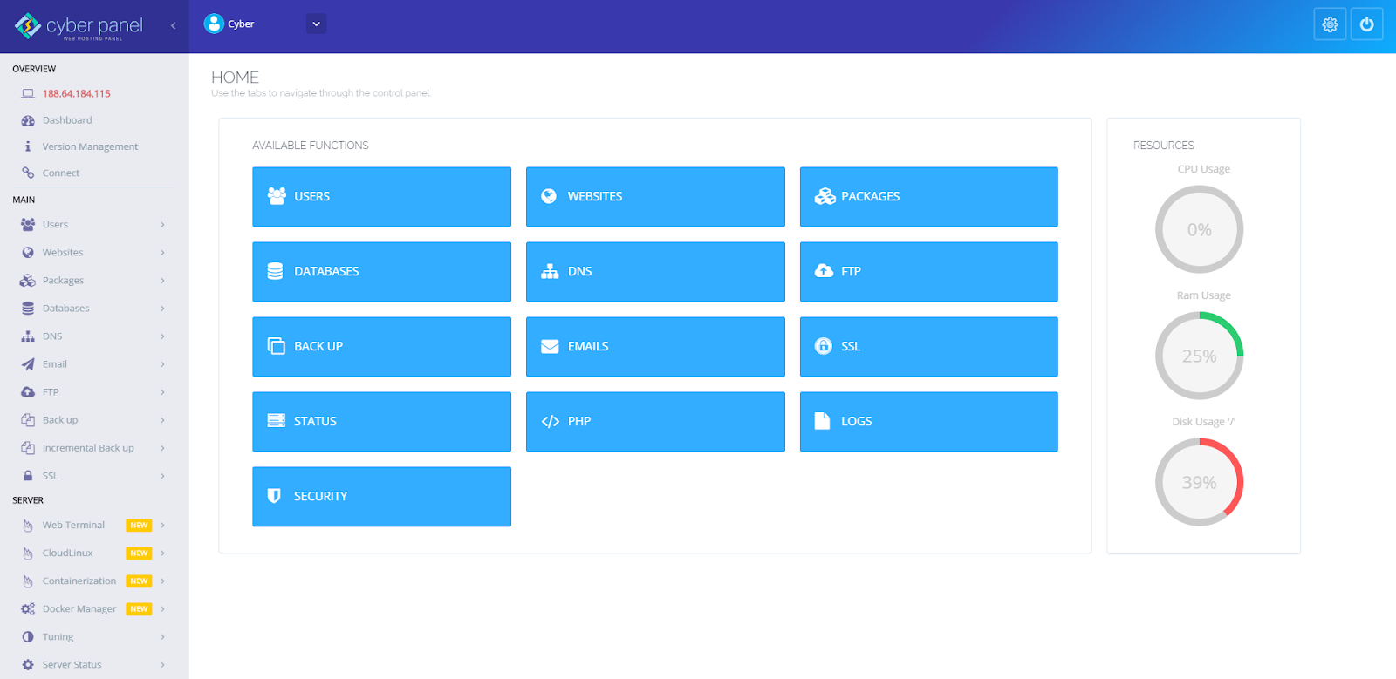This screenshot has height=679, width=1396.
Task: Click the Docker Manager gears icon
Action: tap(28, 609)
